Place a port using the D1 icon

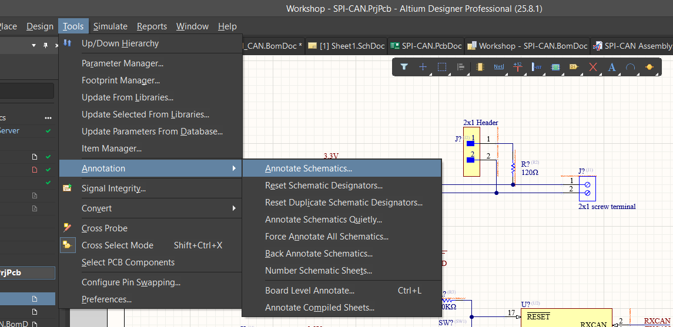[x=574, y=67]
